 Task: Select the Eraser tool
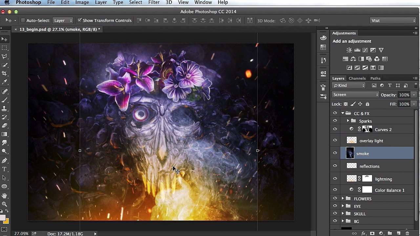coord(5,126)
